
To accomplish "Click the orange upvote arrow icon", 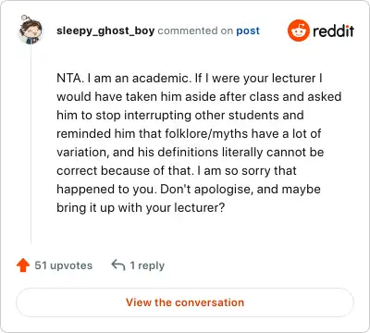I will 23,265.
